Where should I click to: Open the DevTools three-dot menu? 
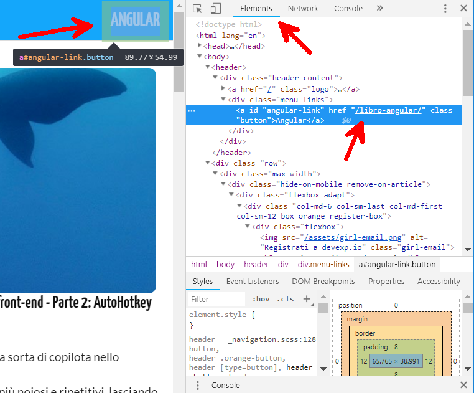[x=445, y=9]
